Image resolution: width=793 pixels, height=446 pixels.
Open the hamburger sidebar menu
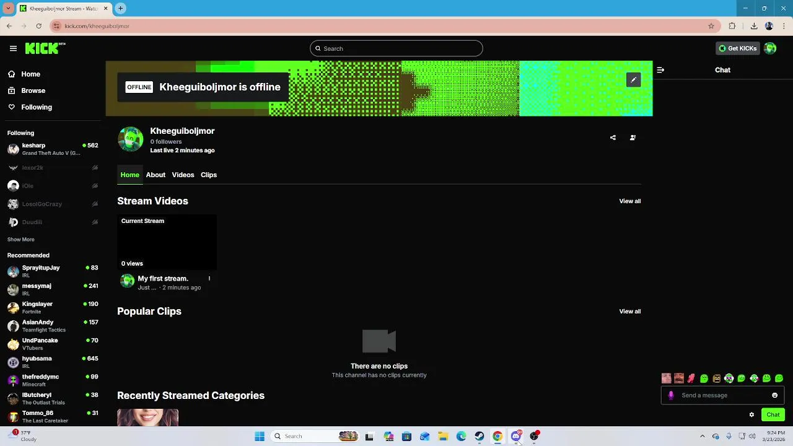13,48
